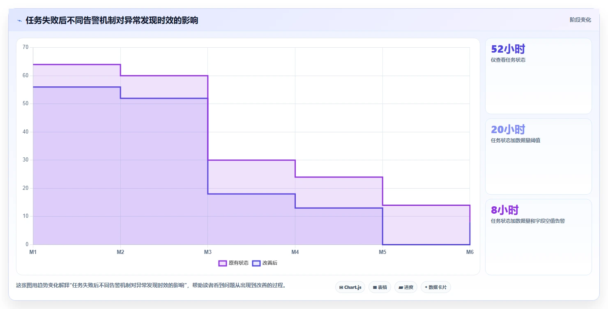608x309 pixels.
Task: Click the 40 y-axis tick label
Action: (25, 132)
